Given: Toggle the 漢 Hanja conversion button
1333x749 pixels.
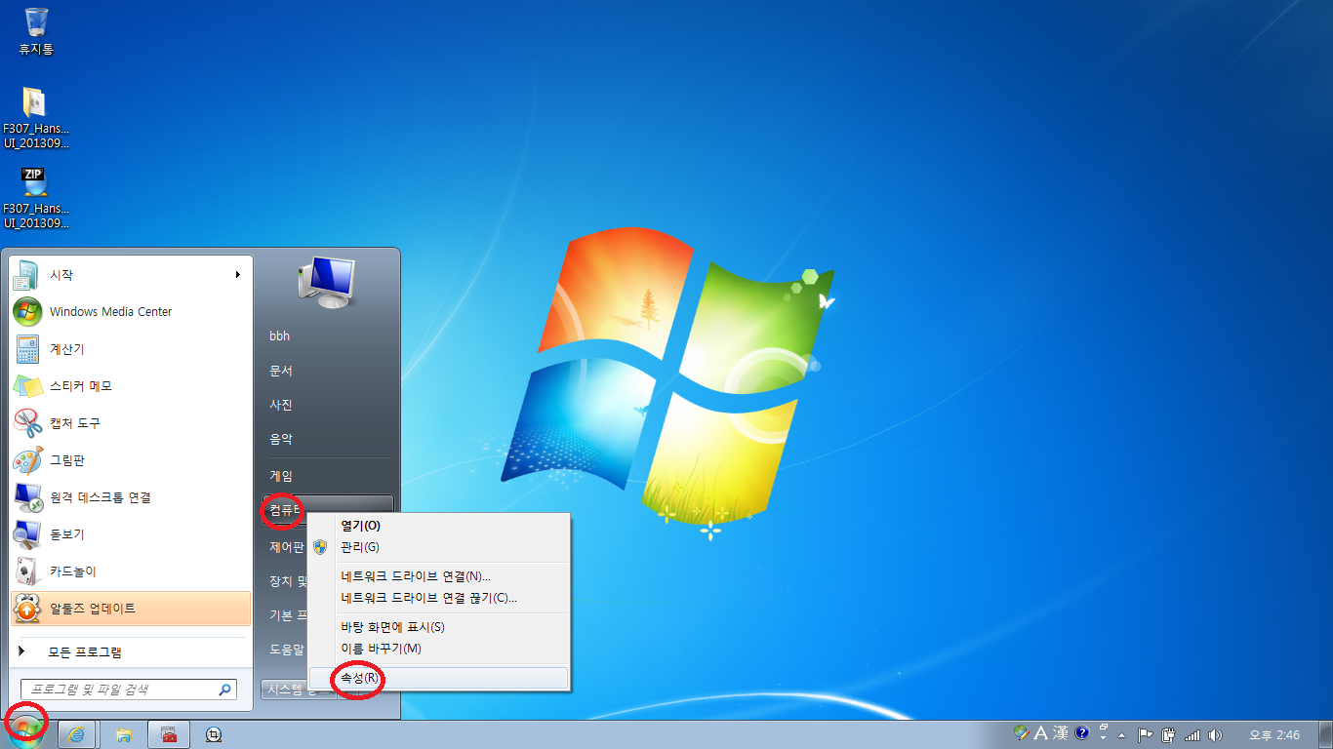Looking at the screenshot, I should point(1060,733).
